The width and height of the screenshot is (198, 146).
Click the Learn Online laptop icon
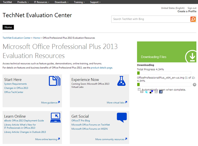[x=55, y=118]
